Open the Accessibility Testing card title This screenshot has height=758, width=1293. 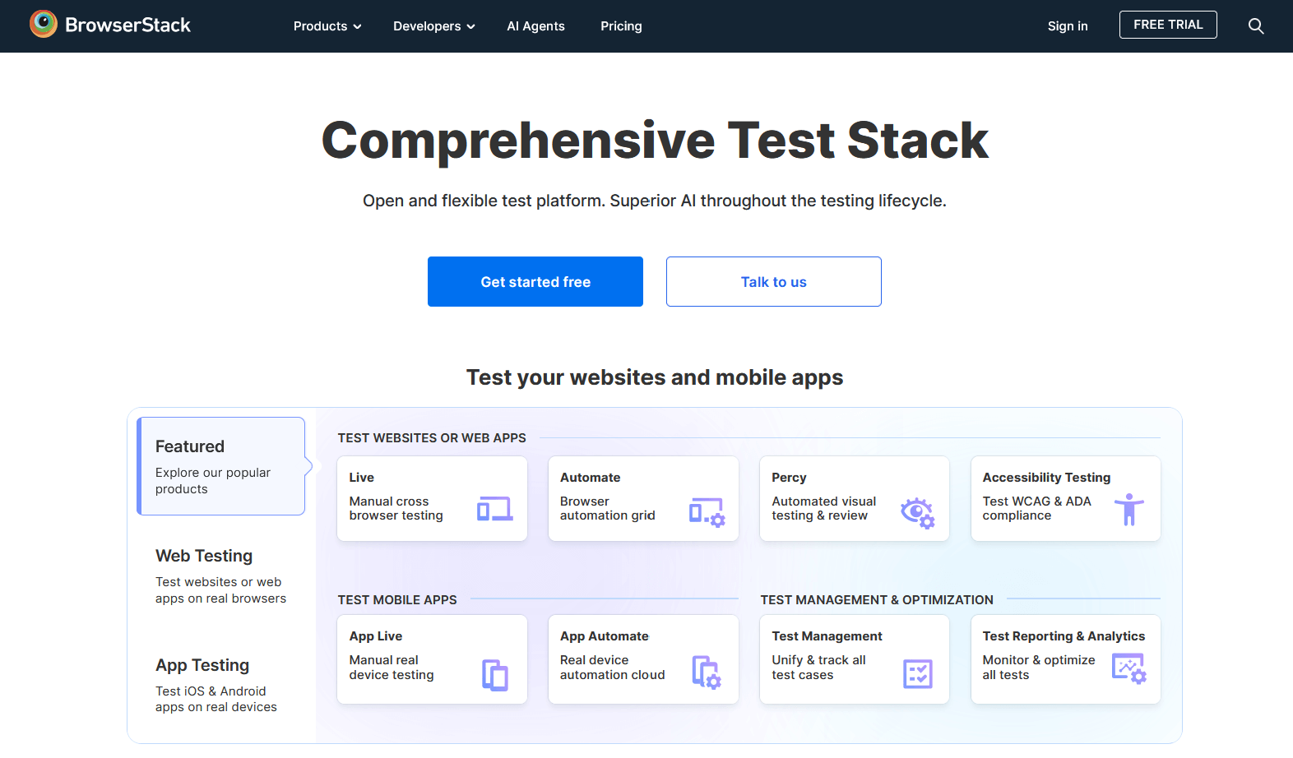[1046, 478]
